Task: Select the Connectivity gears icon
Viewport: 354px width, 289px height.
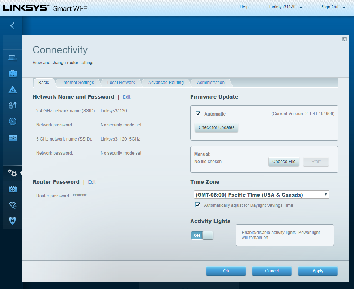Action: pos(13,173)
